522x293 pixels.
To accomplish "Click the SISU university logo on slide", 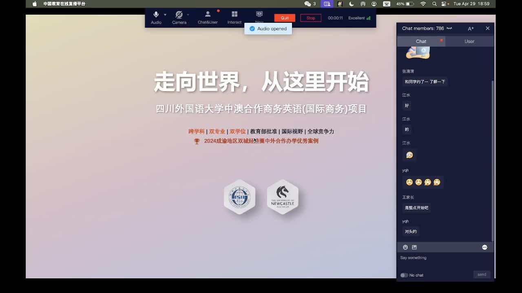I will [x=239, y=197].
